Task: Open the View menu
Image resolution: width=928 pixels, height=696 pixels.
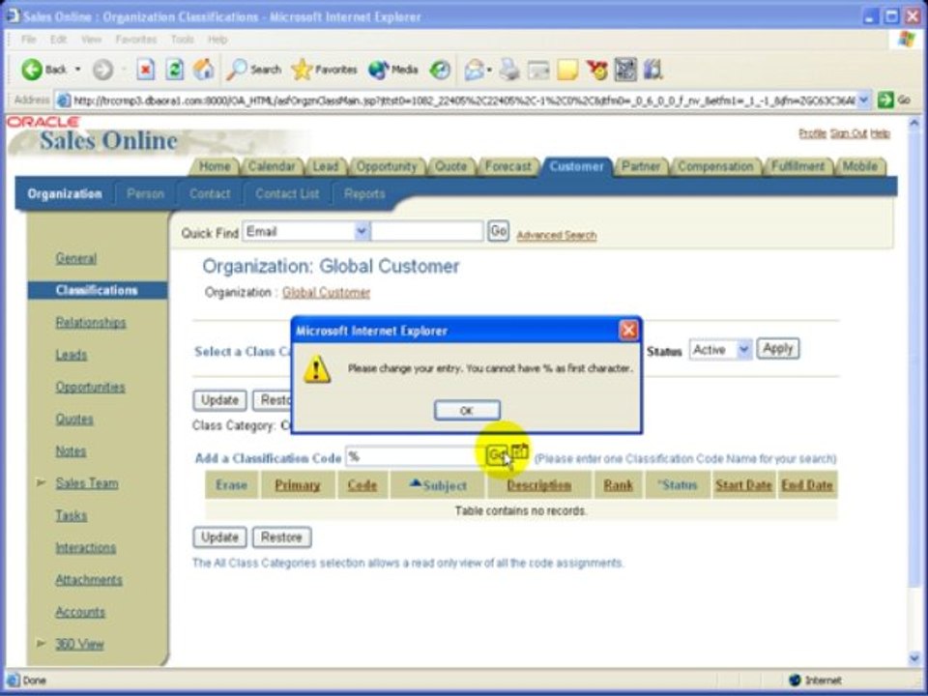Action: coord(91,40)
